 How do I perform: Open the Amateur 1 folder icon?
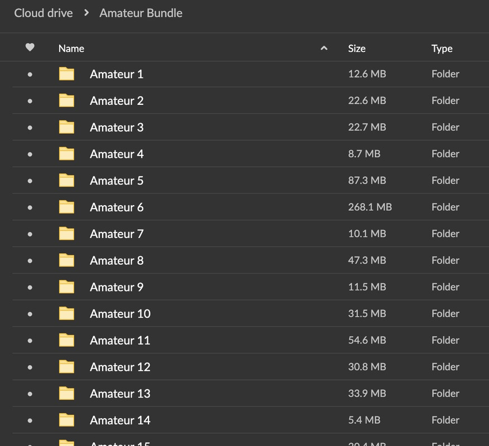tap(66, 74)
